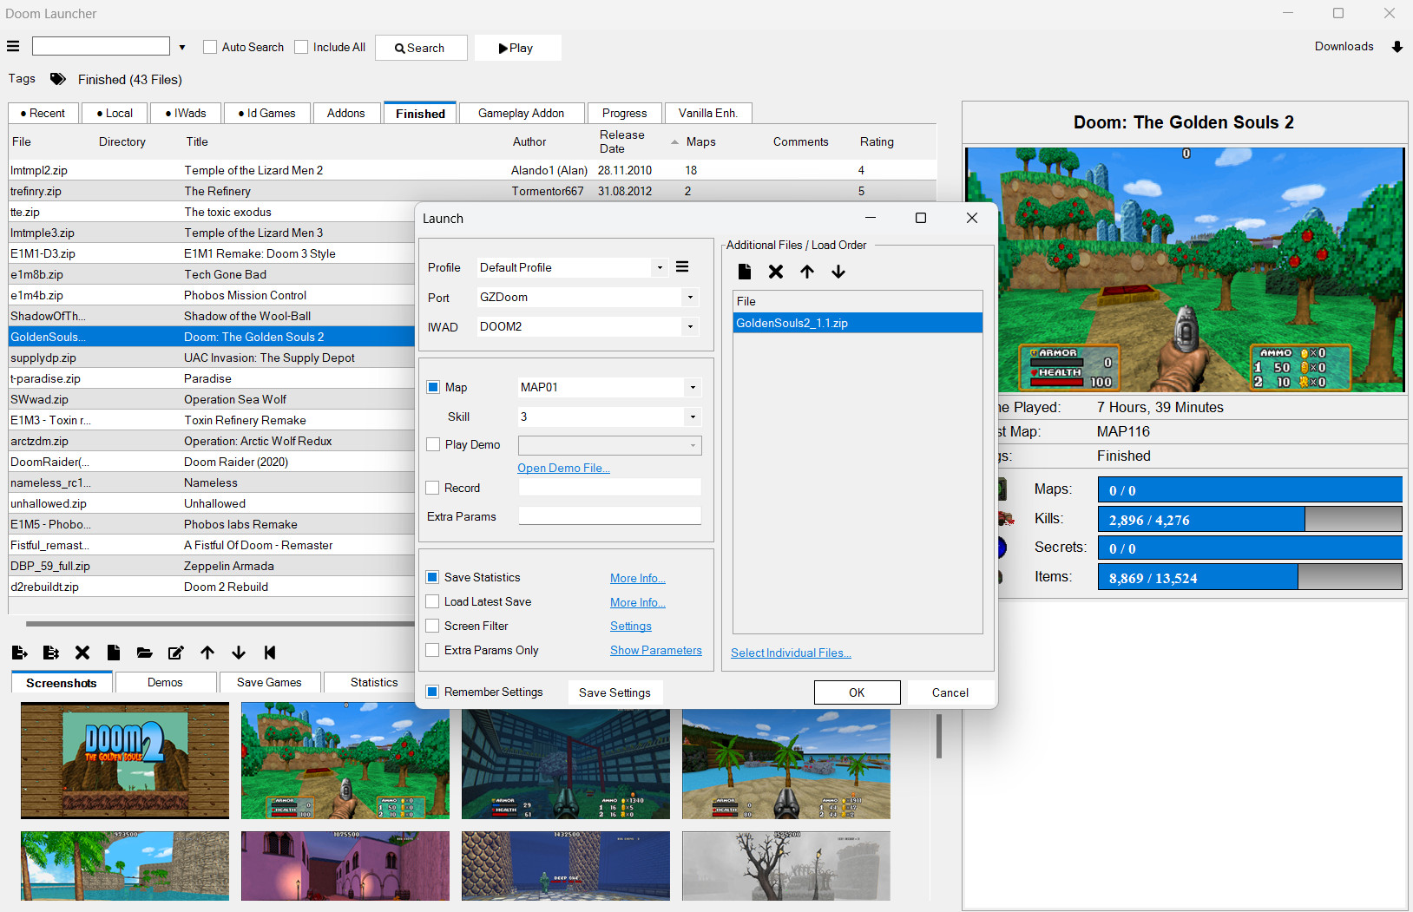Open the Doom 2 Golden Souls title thumbnail
This screenshot has width=1413, height=912.
[125, 761]
